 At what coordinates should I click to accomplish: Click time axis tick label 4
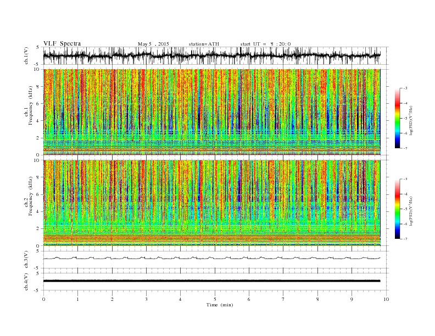pyautogui.click(x=180, y=299)
